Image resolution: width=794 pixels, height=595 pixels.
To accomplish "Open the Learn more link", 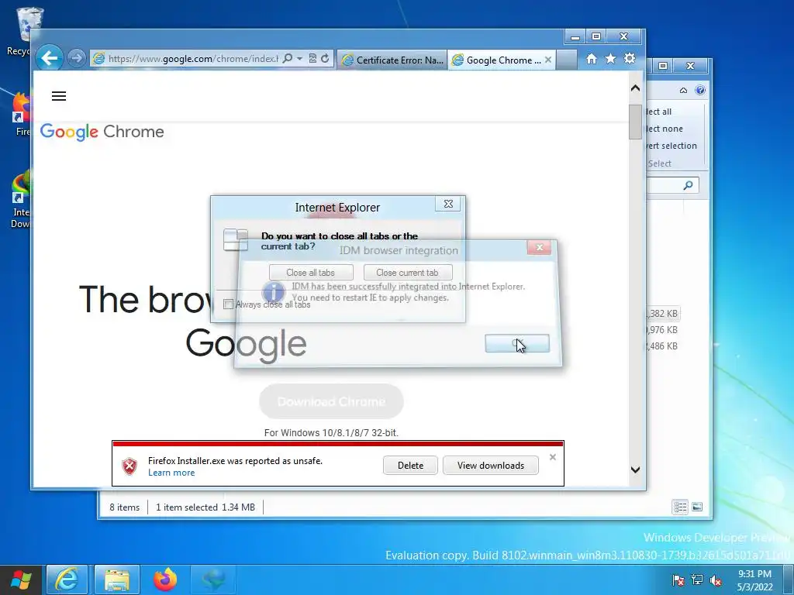I will pos(171,473).
